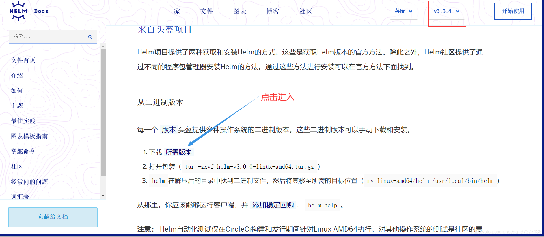The height and width of the screenshot is (237, 544).
Task: Click the 来自头盔项目 heading
Action: coord(165,30)
